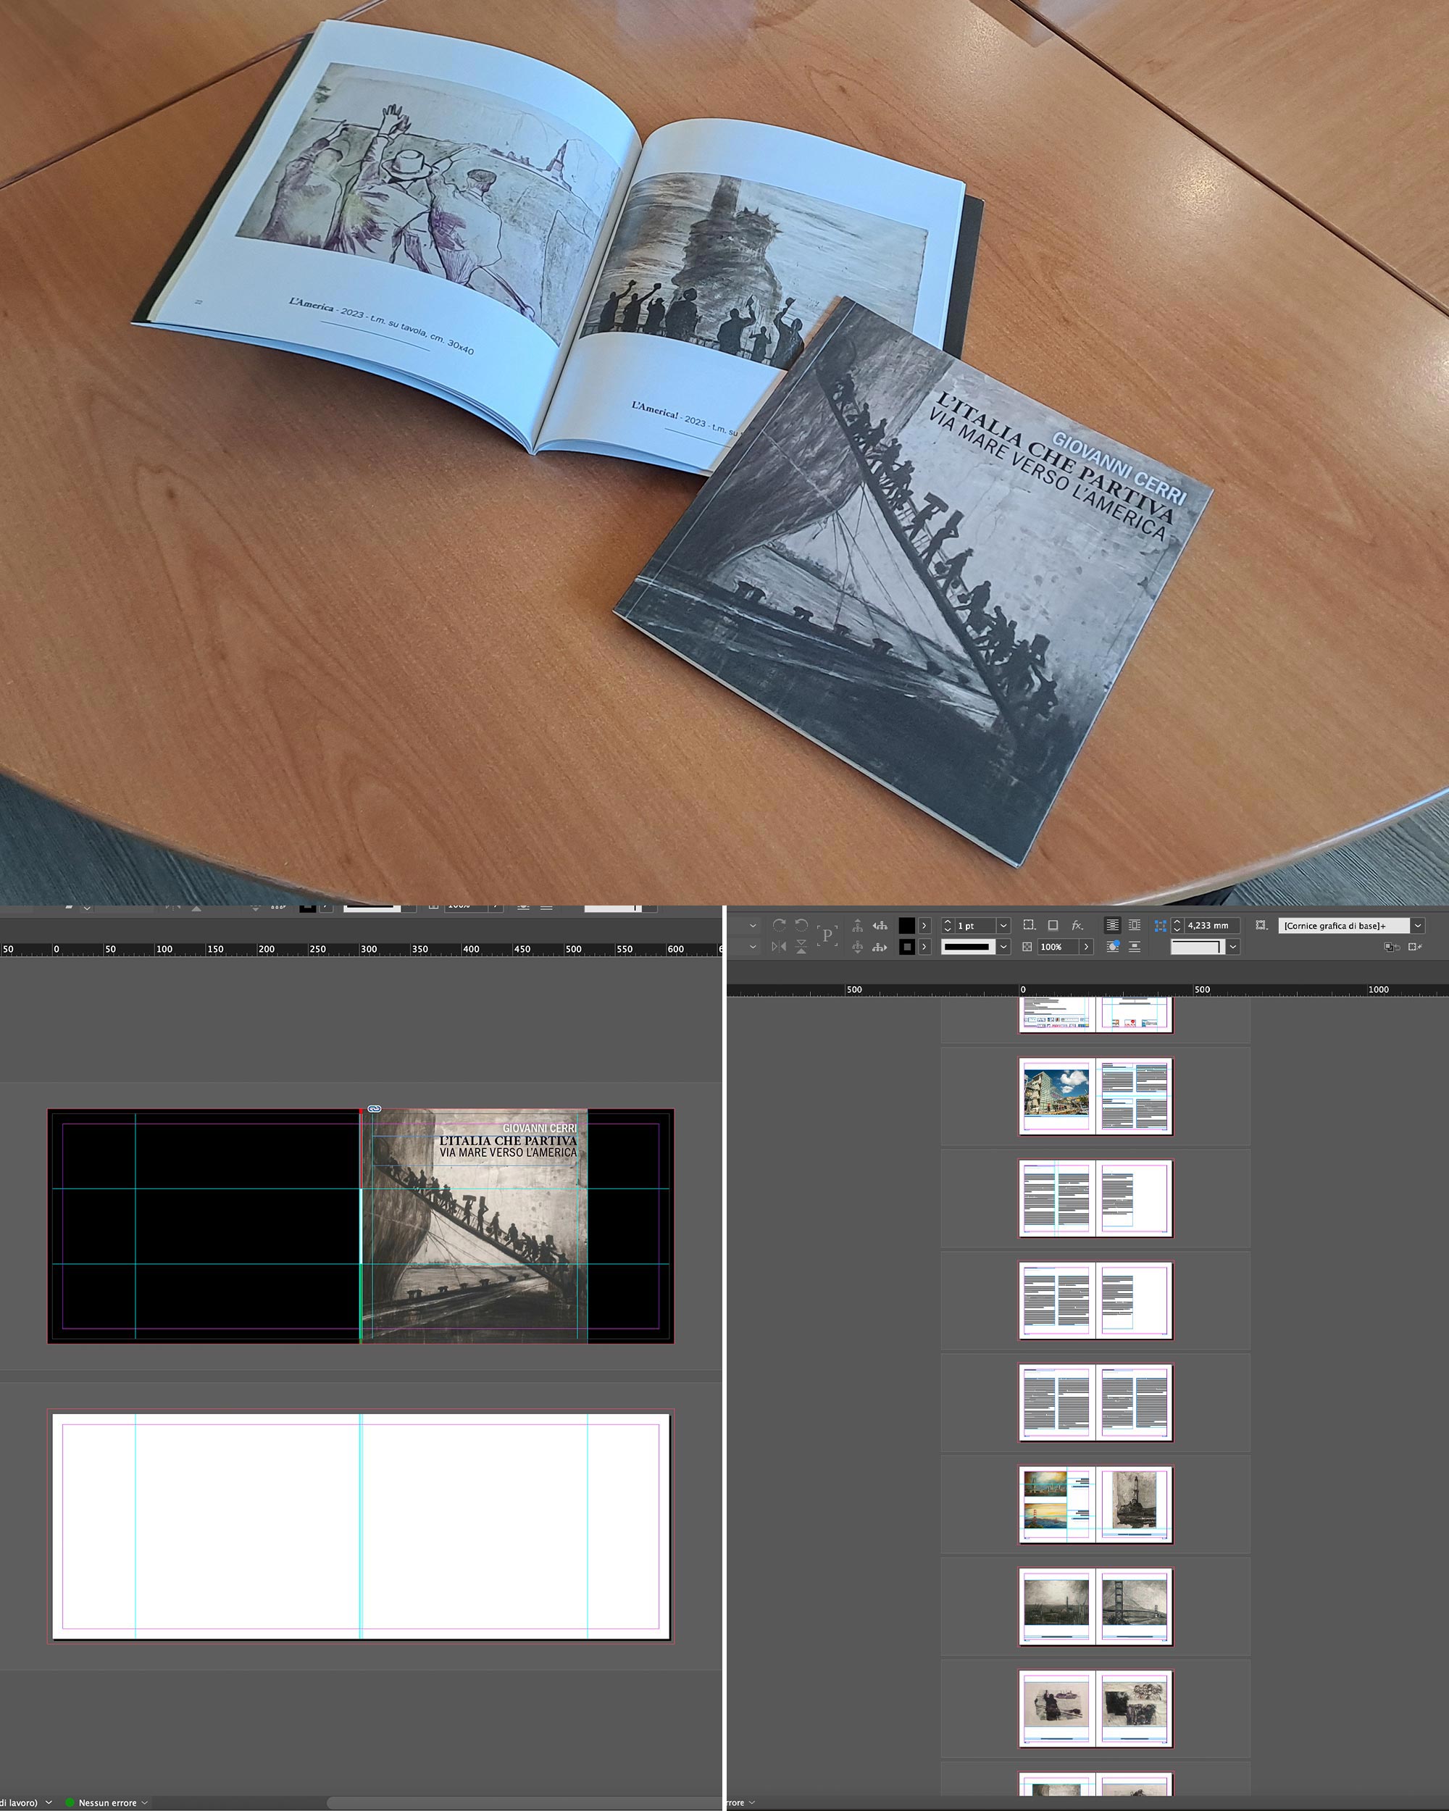Viewport: 1449px width, 1811px height.
Task: Select the lighthouse drawing page thumbnail
Action: tap(1134, 1504)
